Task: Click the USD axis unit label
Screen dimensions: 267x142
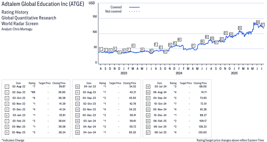Action: 92,3
